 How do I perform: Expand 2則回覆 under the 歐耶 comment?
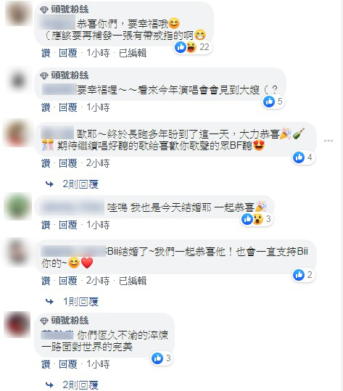tap(80, 184)
